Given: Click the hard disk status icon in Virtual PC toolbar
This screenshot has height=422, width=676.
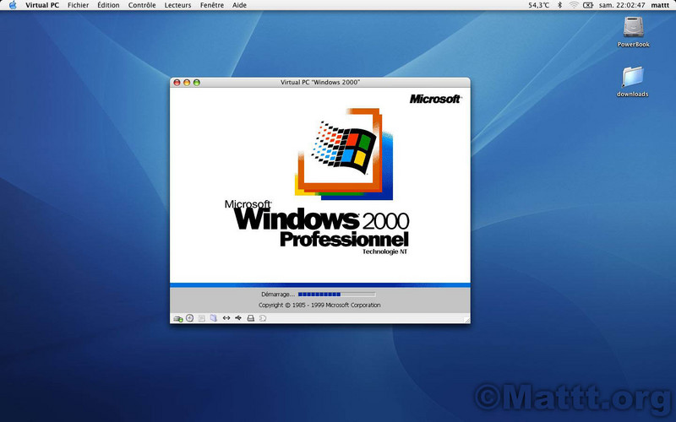Looking at the screenshot, I should [x=178, y=318].
